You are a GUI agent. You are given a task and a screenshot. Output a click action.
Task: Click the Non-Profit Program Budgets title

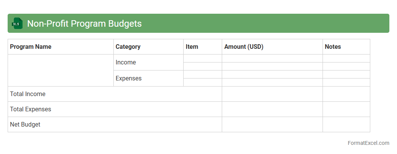tap(84, 24)
